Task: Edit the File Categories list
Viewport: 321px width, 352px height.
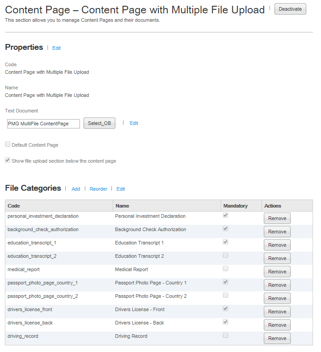Action: click(121, 189)
